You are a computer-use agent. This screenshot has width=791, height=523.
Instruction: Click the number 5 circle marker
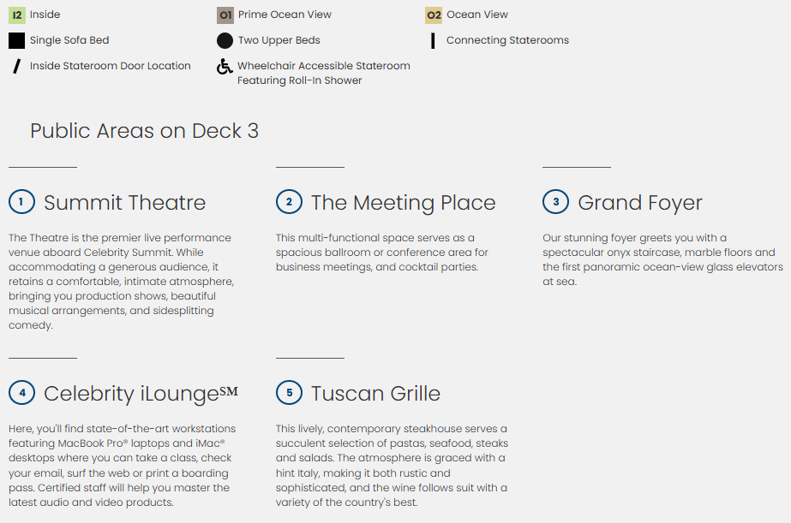coord(289,393)
